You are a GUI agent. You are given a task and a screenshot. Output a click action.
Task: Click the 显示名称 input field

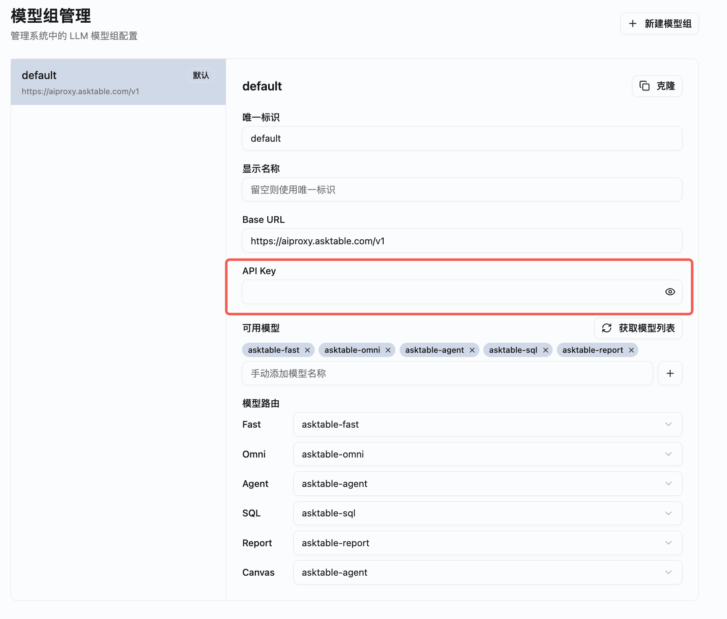coord(462,190)
